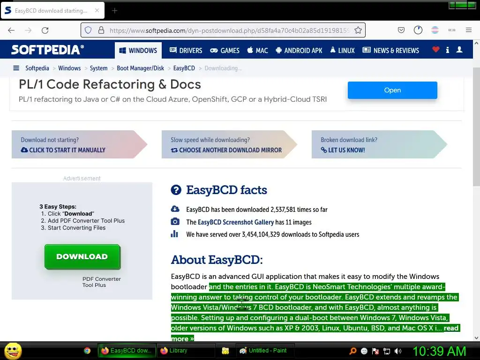Click the red heart favorites icon
Screen dimensions: 480x360
click(x=435, y=49)
